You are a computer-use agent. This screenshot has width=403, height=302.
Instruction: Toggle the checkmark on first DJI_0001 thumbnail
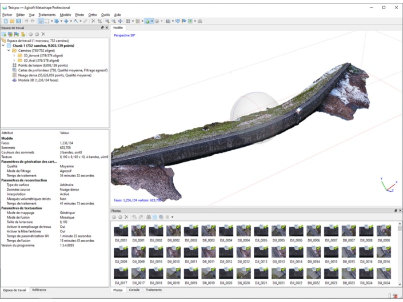tap(127, 227)
